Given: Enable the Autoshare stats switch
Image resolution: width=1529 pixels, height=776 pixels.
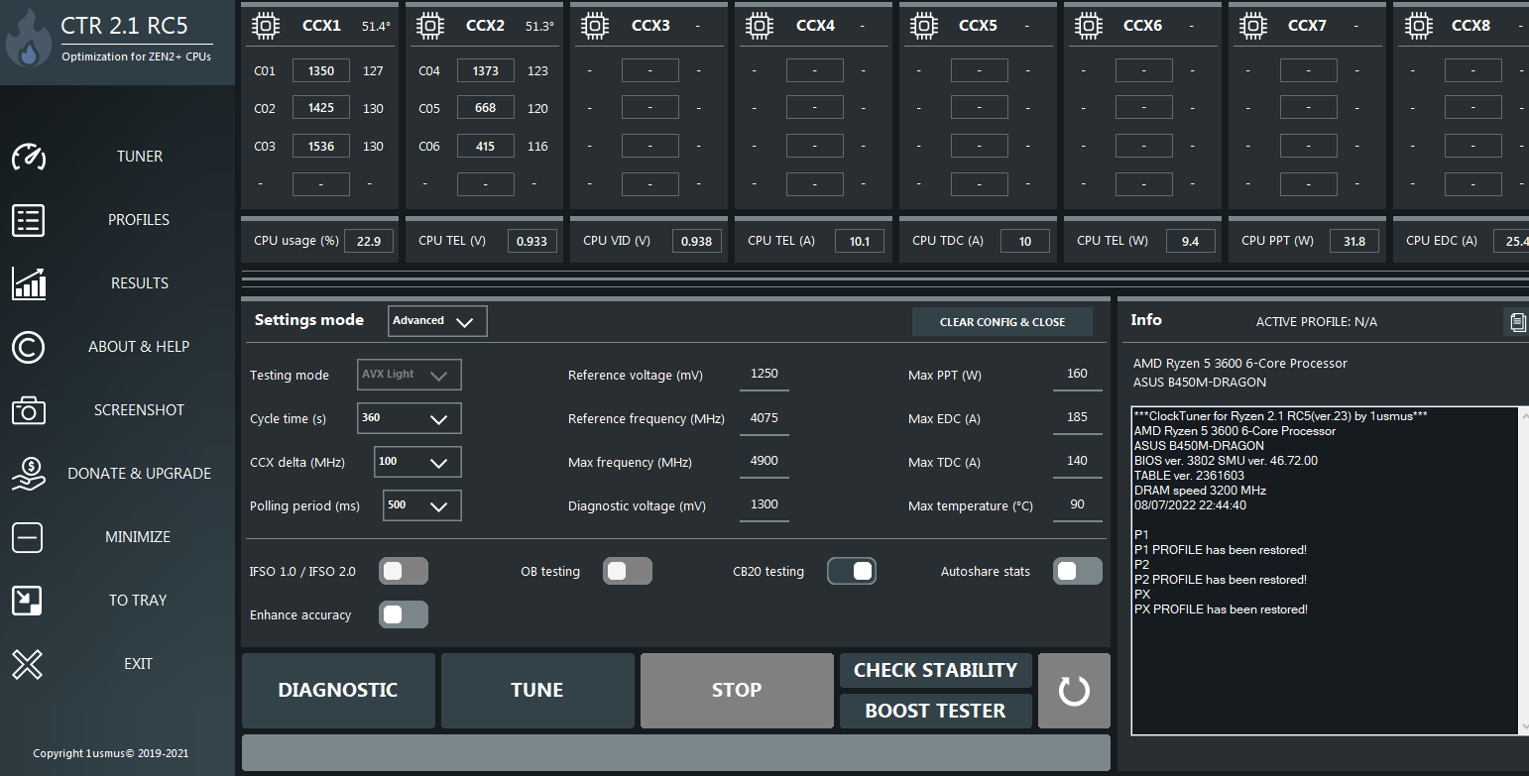Looking at the screenshot, I should [1077, 571].
